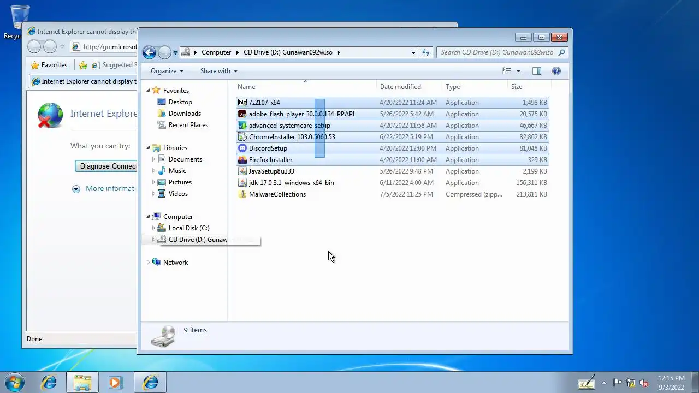Open the tablet input panel taskbar icon
Viewport: 699px width, 393px height.
587,383
